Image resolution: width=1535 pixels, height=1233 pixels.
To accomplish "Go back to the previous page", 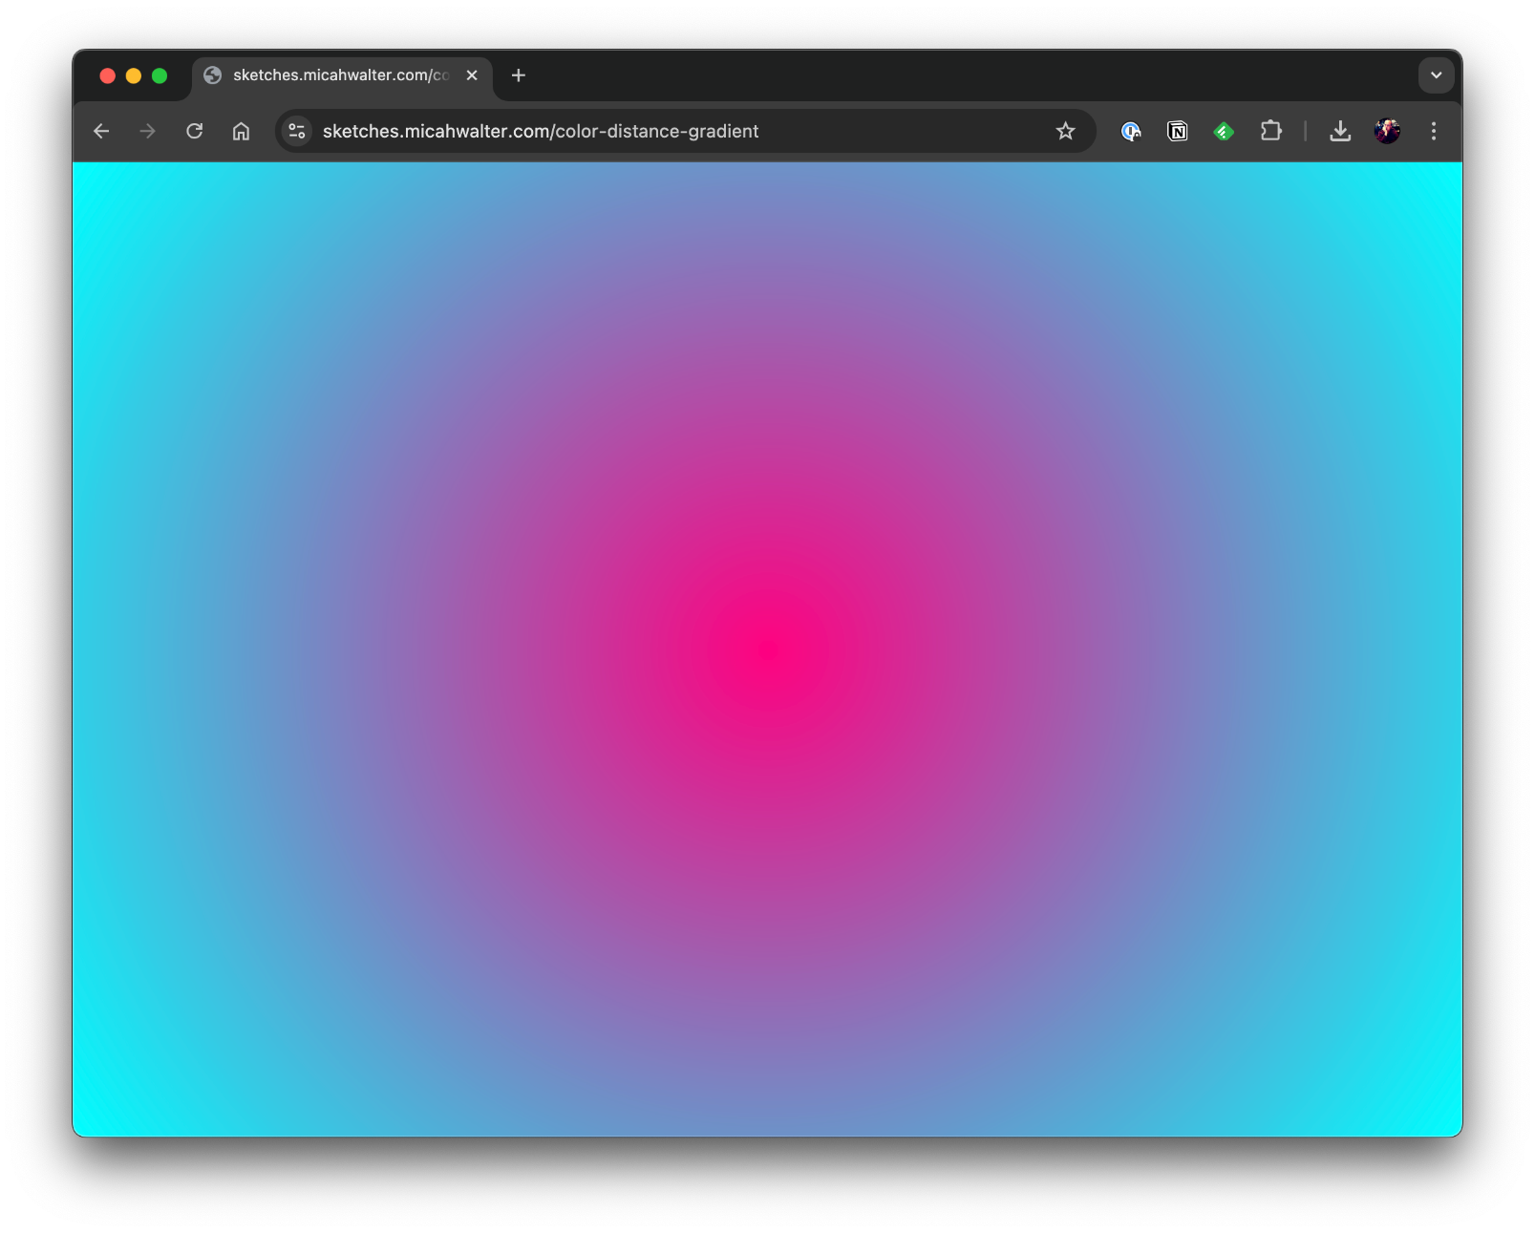I will [x=101, y=131].
